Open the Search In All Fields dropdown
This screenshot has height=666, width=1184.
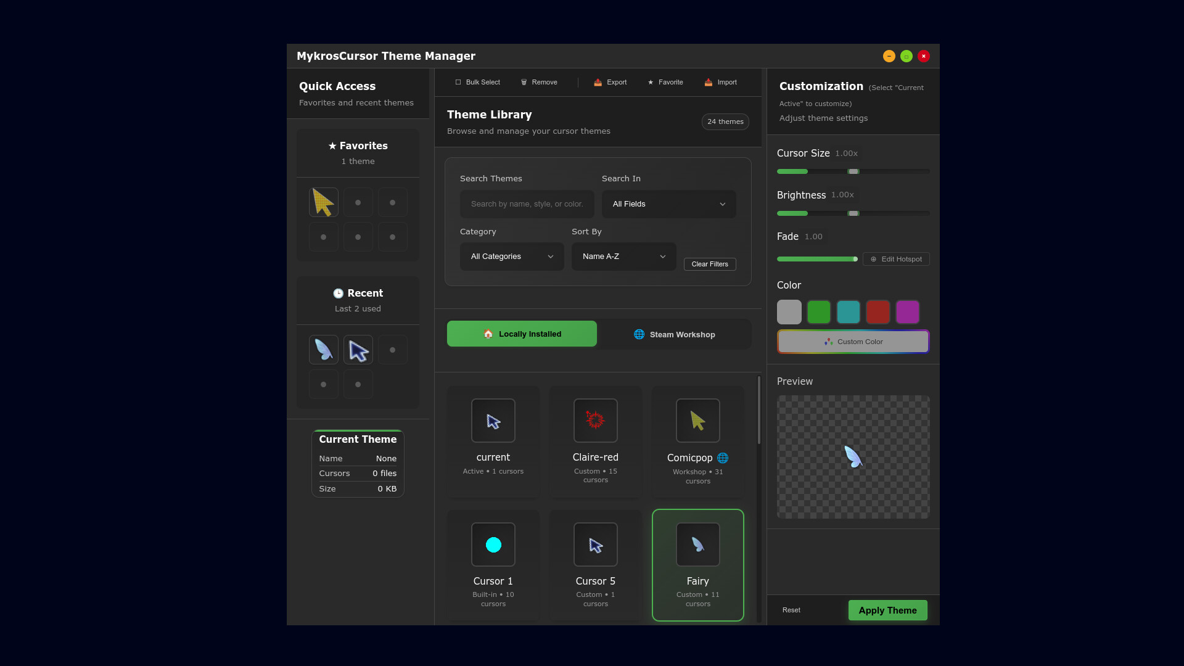668,203
